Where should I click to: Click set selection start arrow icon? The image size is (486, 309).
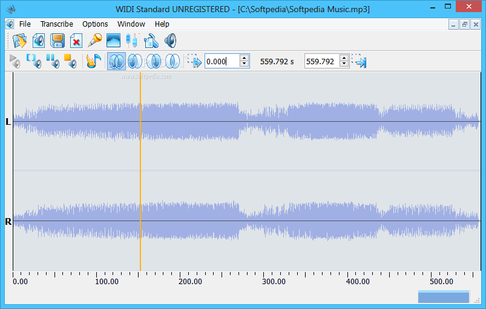[x=194, y=61]
